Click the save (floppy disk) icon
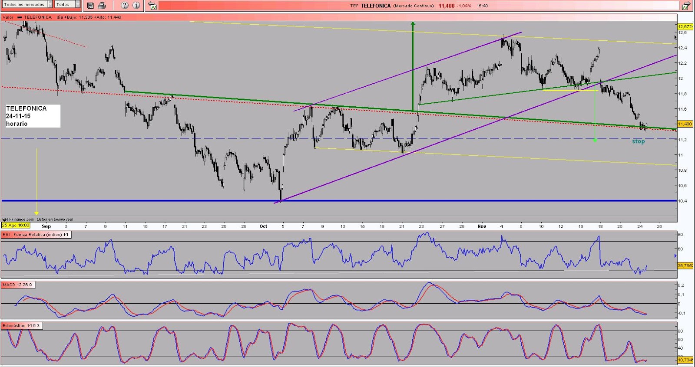Image resolution: width=695 pixels, height=367 pixels. tap(90, 6)
